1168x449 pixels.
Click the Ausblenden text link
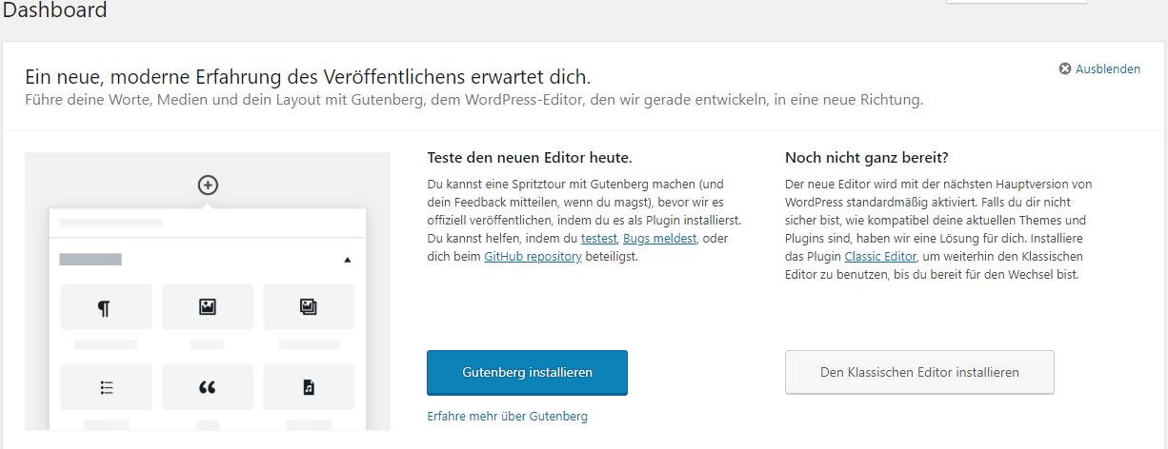pos(1108,68)
